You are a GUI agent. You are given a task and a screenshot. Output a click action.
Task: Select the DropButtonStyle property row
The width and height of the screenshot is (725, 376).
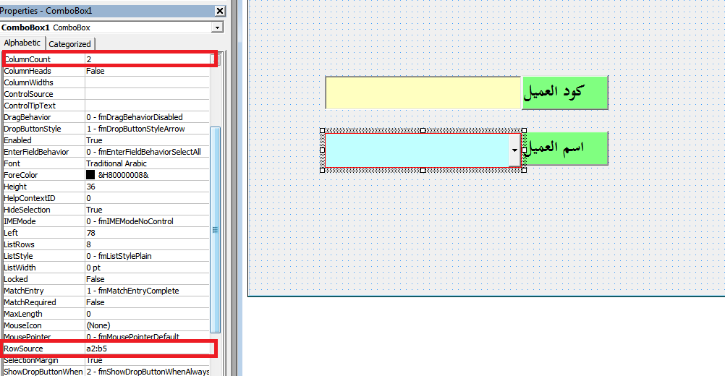click(x=43, y=129)
